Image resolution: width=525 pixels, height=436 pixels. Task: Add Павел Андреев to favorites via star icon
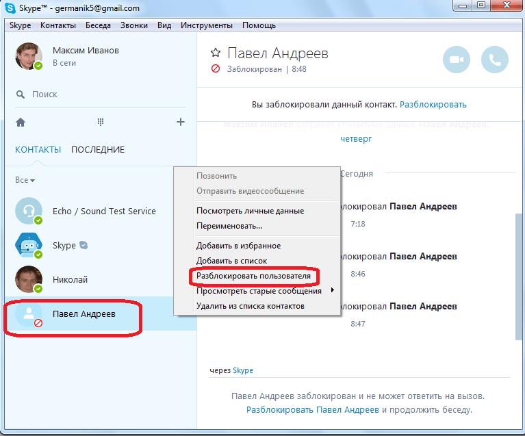[x=216, y=53]
